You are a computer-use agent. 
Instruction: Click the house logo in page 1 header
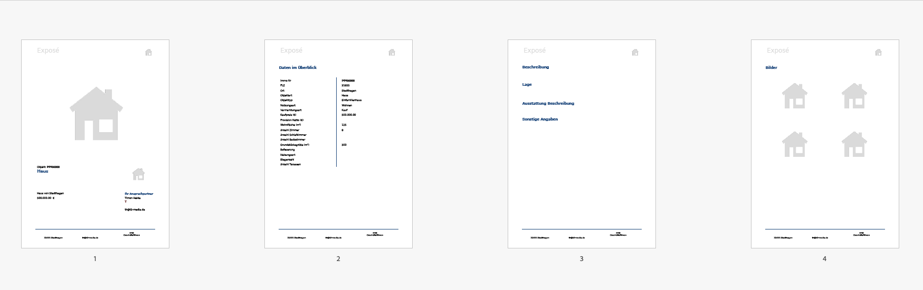pyautogui.click(x=148, y=52)
